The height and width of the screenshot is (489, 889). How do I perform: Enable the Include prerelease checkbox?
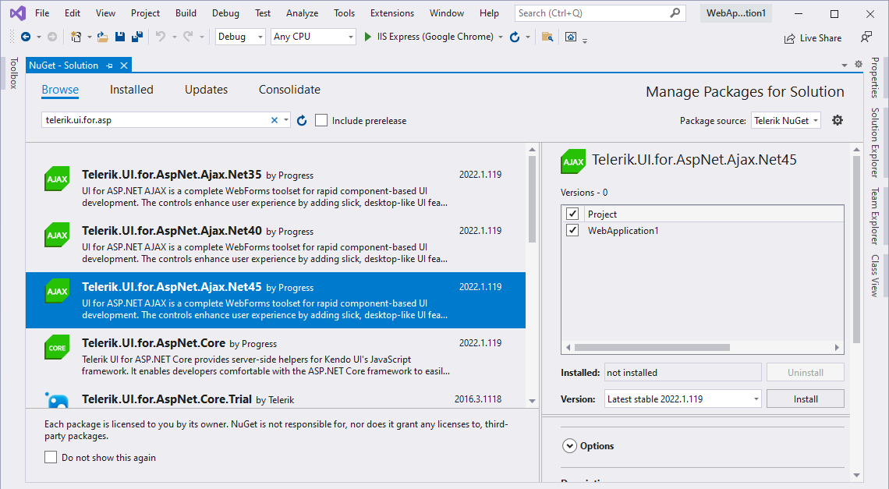point(321,120)
